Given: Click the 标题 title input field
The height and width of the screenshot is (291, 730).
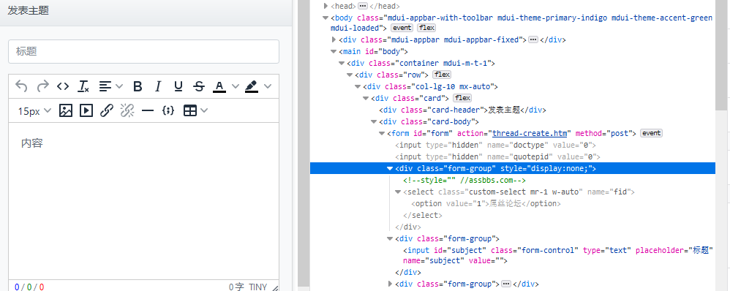Looking at the screenshot, I should [x=143, y=51].
